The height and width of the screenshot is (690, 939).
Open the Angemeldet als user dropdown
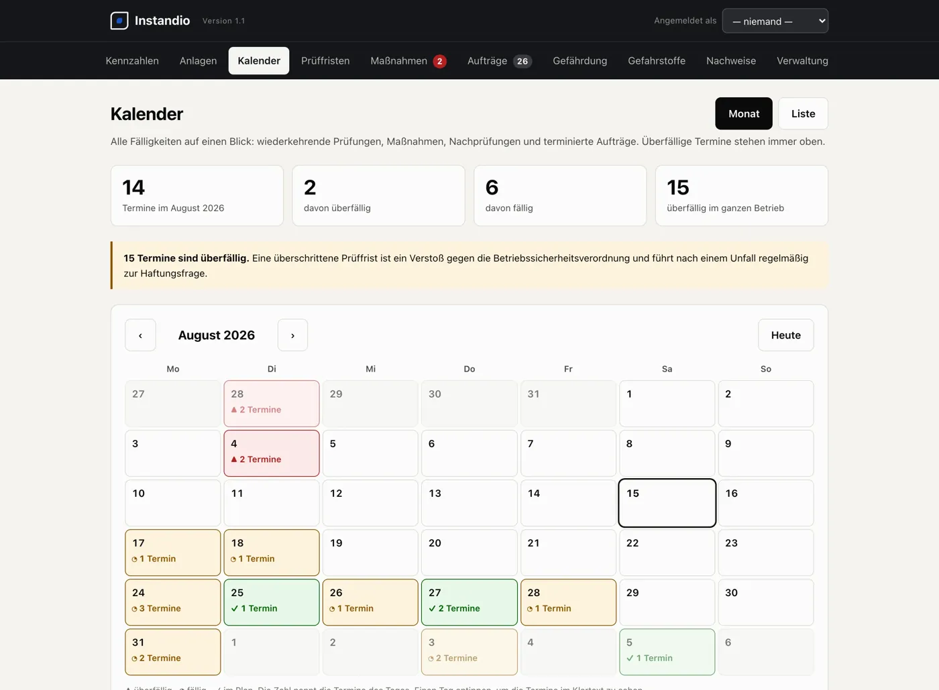775,21
